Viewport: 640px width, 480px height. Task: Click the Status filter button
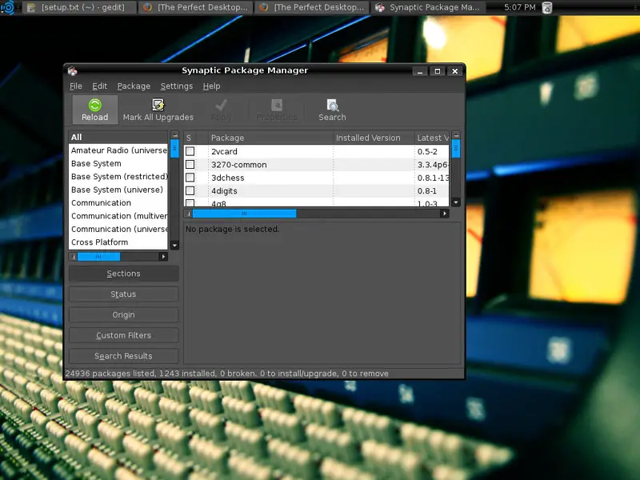coord(124,294)
